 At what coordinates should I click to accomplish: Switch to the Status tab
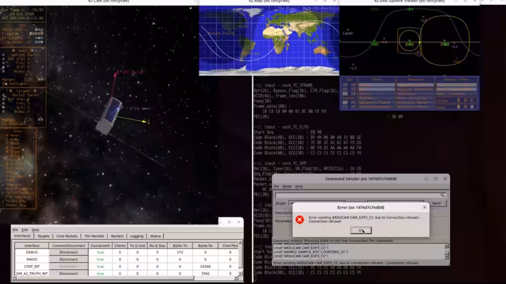pos(155,236)
